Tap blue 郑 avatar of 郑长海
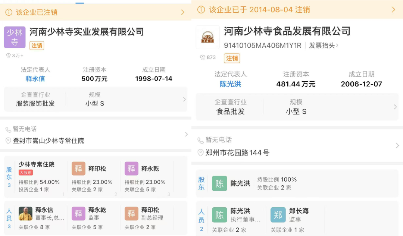This screenshot has width=403, height=236. (x=278, y=215)
